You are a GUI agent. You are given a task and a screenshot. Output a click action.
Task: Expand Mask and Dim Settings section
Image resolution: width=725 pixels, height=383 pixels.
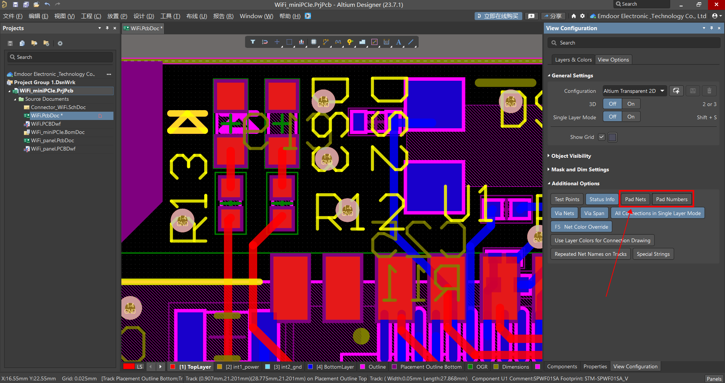580,169
